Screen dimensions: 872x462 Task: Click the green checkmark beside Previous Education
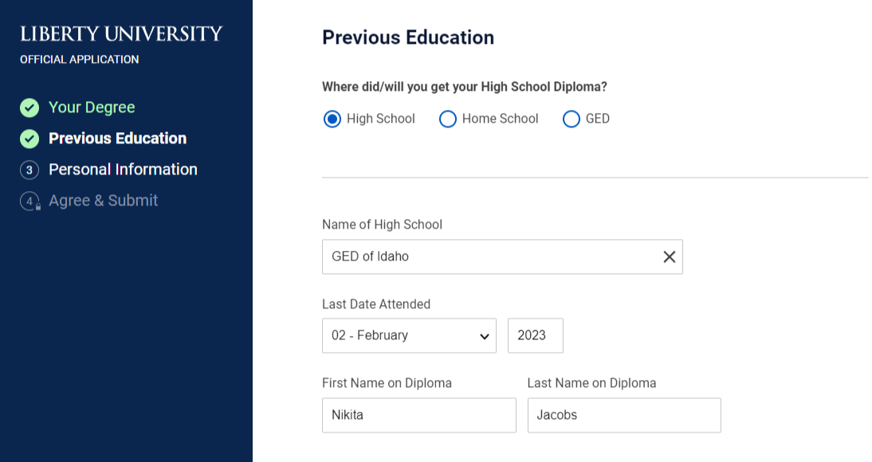click(x=29, y=139)
